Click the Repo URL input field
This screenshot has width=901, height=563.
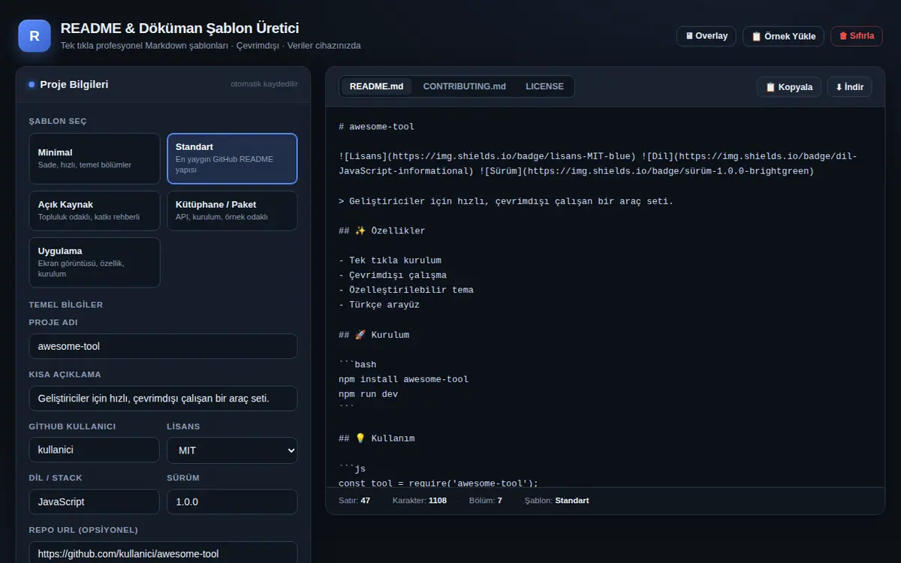click(163, 553)
